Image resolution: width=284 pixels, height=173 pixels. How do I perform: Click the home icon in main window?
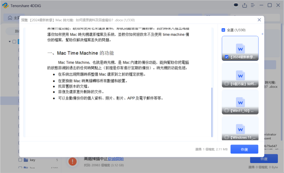pyautogui.click(x=10, y=17)
